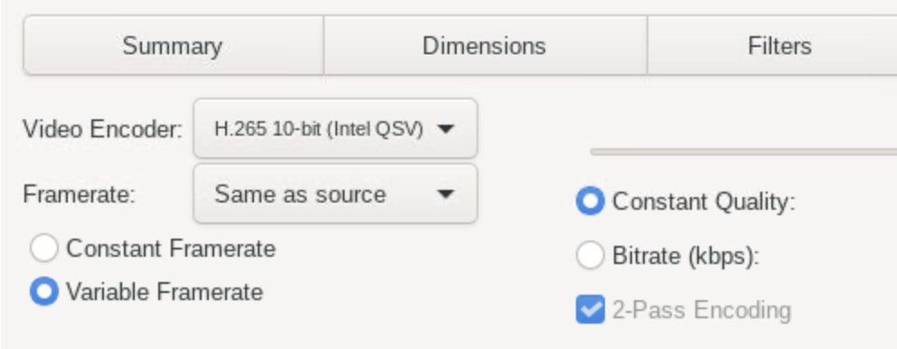Open the Video Encoder combo box
This screenshot has width=897, height=349.
coord(335,128)
